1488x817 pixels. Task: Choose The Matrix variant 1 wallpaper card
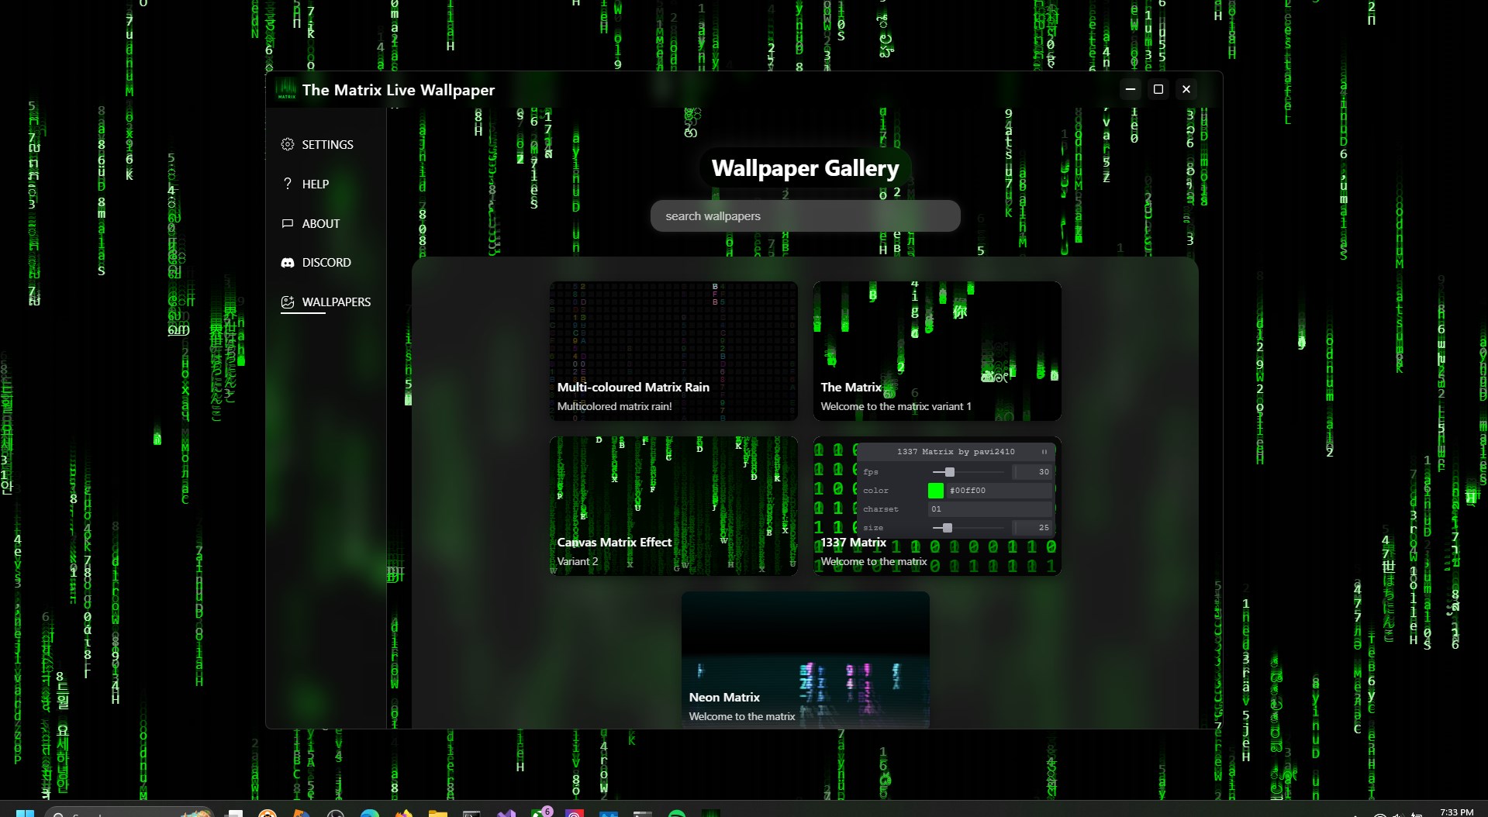coord(937,351)
